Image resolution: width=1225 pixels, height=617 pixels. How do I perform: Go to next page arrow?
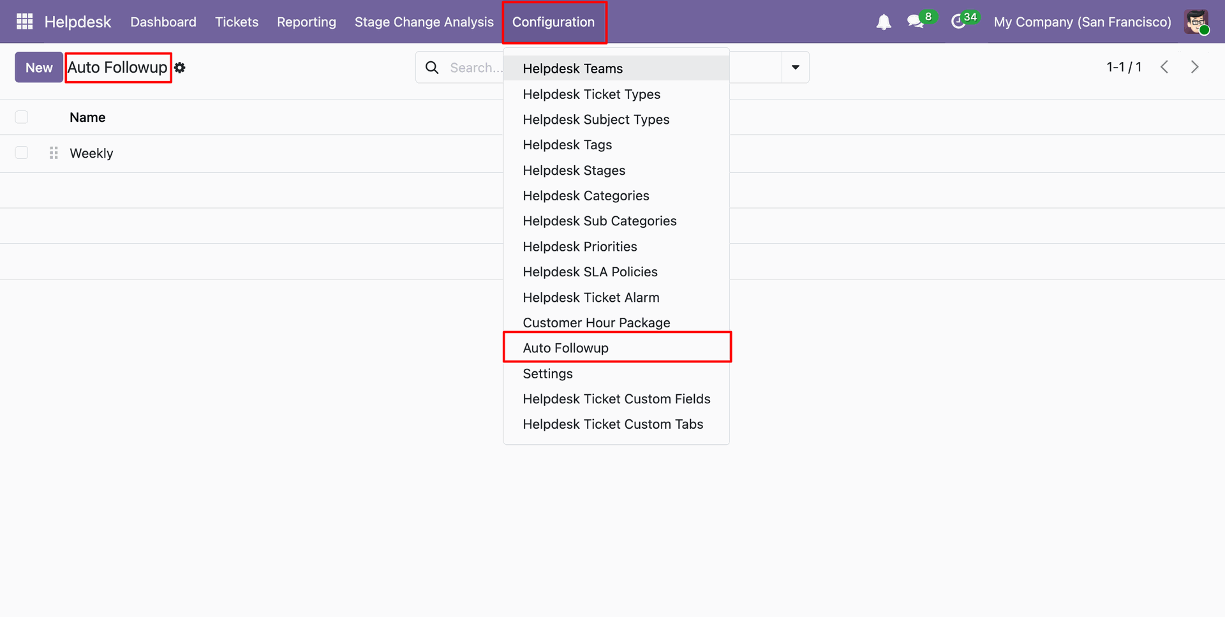pos(1194,67)
